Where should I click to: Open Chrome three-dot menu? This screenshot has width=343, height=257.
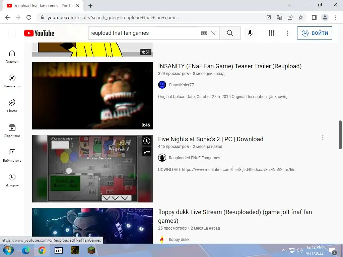(x=336, y=17)
